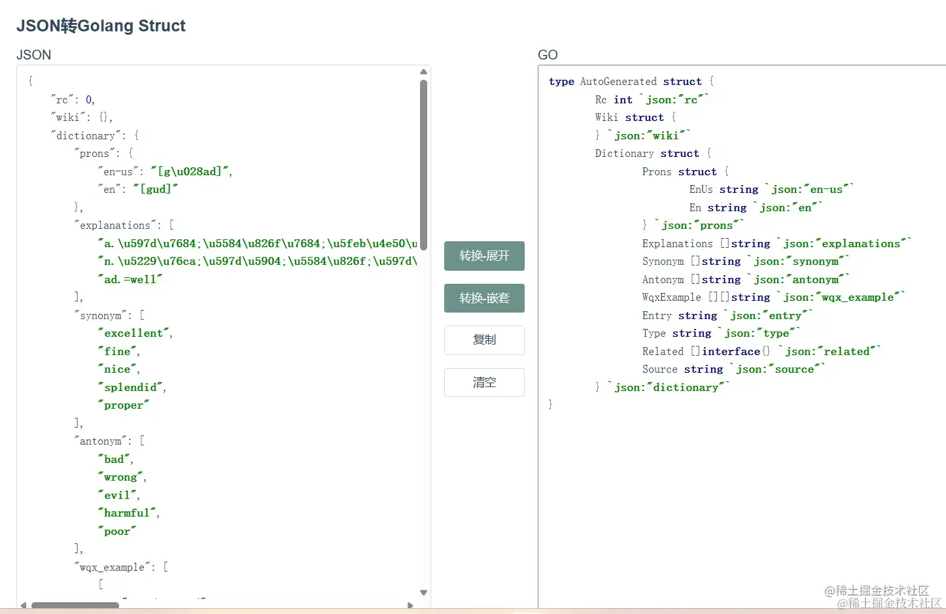Viewport: 946px width, 614px height.
Task: Click JSON panel scroll-right arrow
Action: point(411,605)
